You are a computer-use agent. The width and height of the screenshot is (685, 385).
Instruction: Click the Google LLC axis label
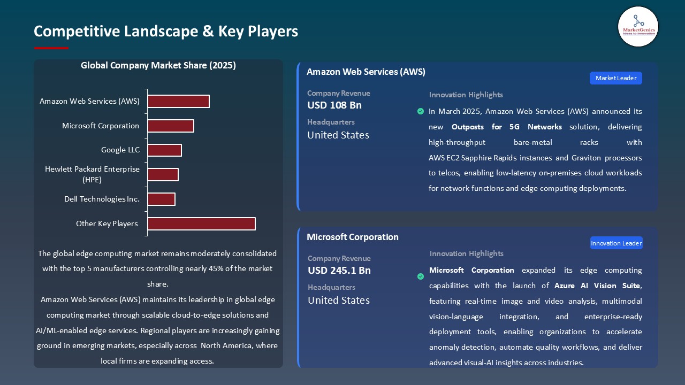(120, 150)
